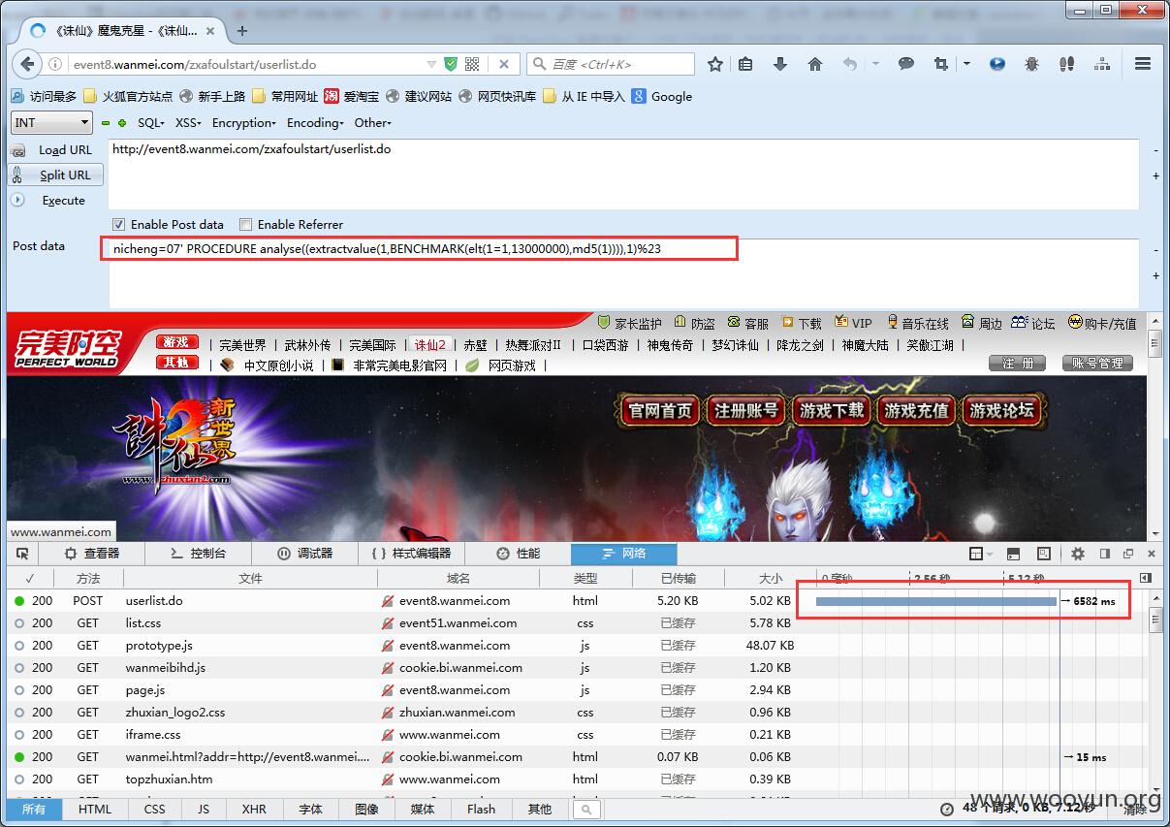Filter requests by the HTML button
The image size is (1170, 827).
pos(95,810)
